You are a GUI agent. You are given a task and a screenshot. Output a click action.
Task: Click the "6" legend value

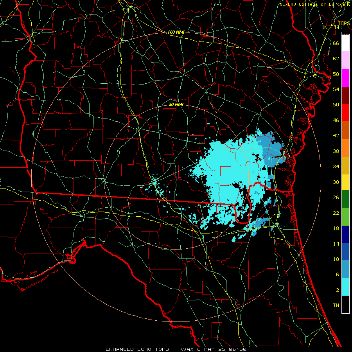pyautogui.click(x=337, y=275)
